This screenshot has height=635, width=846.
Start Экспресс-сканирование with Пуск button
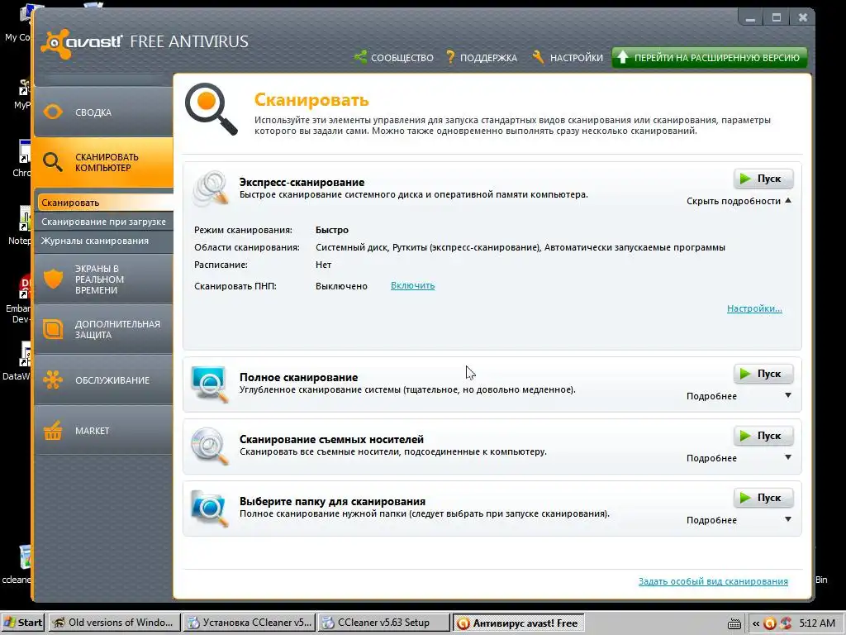(763, 179)
